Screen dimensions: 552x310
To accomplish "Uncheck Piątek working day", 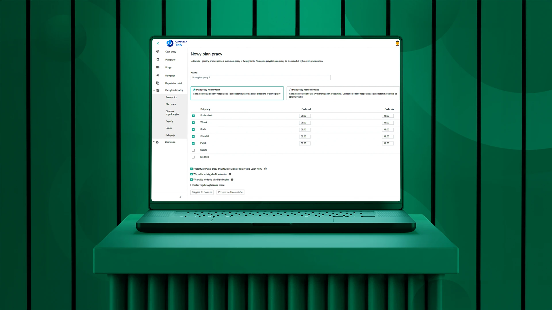I will pos(193,143).
